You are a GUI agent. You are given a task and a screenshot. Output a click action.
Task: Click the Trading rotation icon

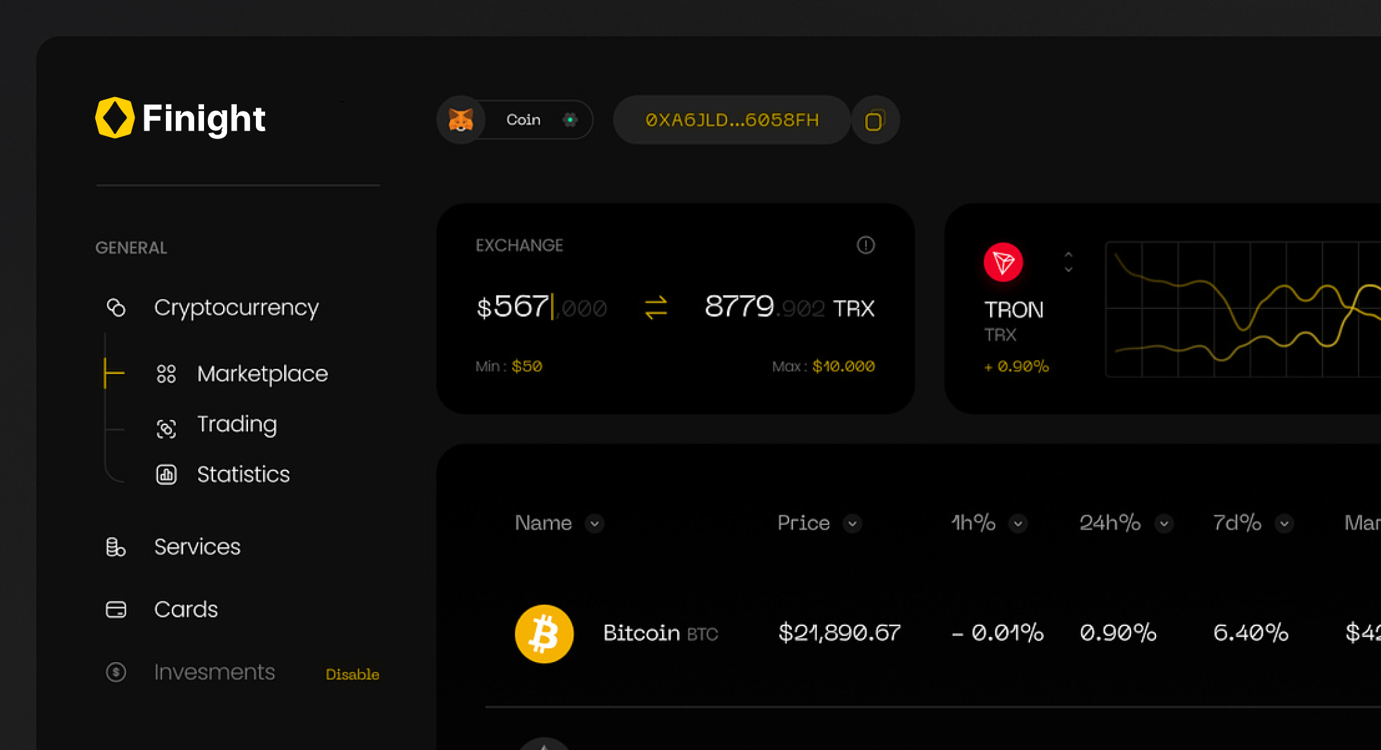point(167,424)
